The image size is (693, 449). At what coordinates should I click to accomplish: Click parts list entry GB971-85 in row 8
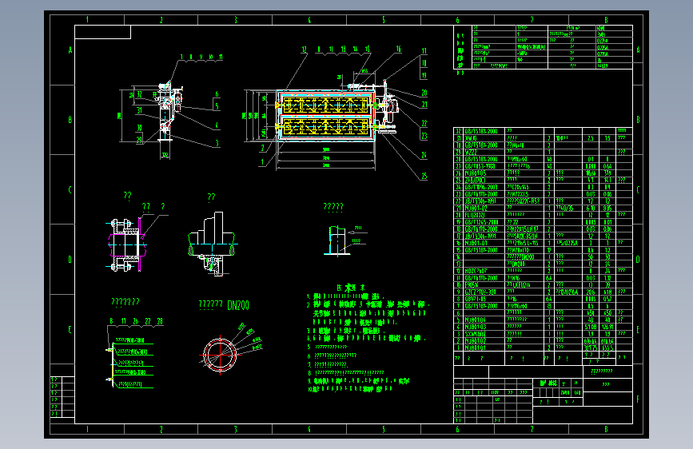[x=476, y=299]
